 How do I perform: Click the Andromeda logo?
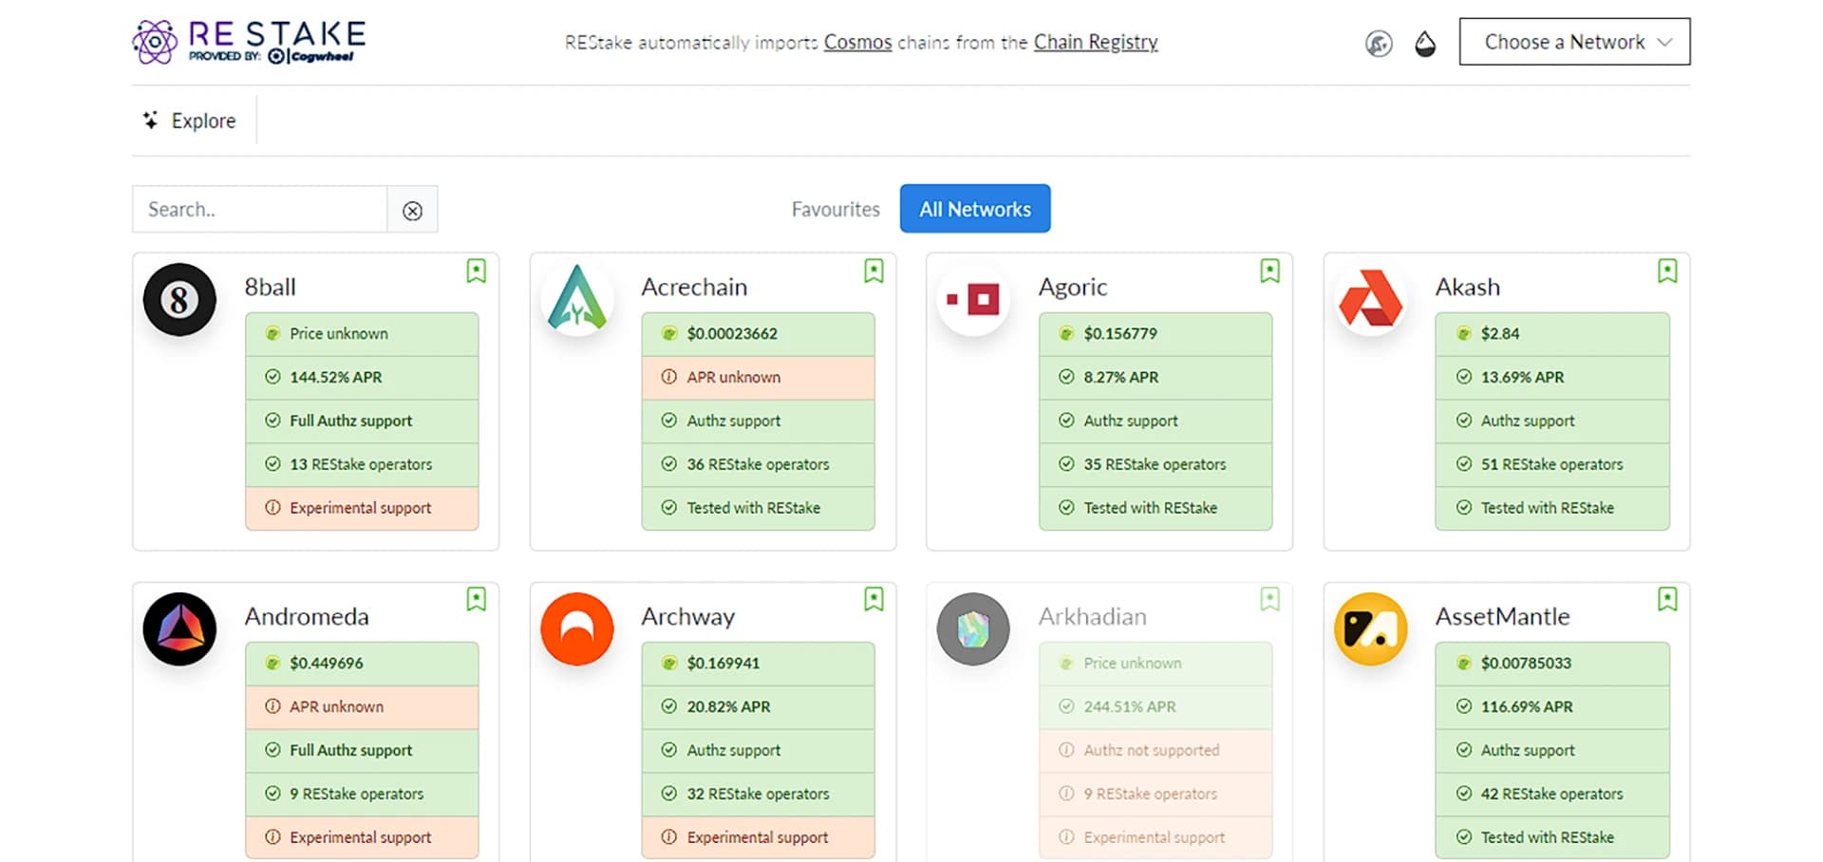[179, 628]
